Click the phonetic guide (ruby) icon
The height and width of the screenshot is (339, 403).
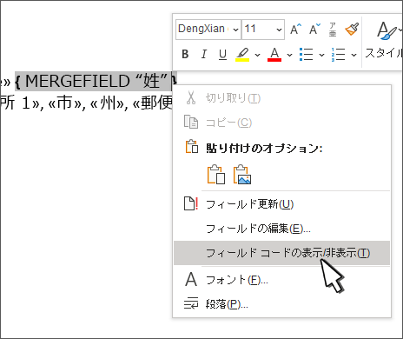click(x=333, y=30)
